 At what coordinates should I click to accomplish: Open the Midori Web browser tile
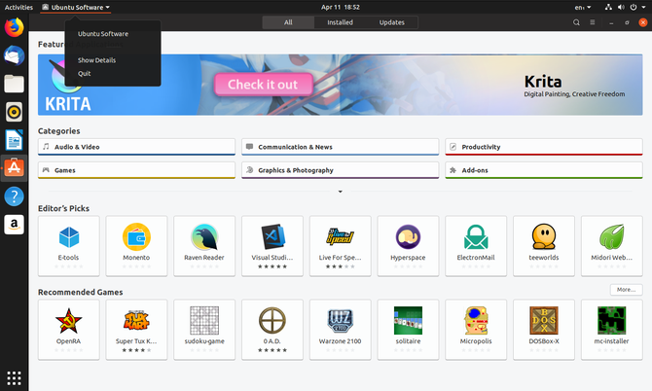coord(612,245)
